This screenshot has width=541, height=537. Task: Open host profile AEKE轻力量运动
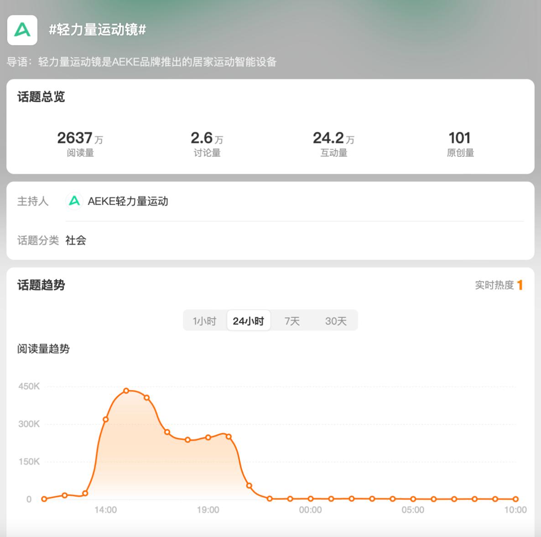pos(128,201)
